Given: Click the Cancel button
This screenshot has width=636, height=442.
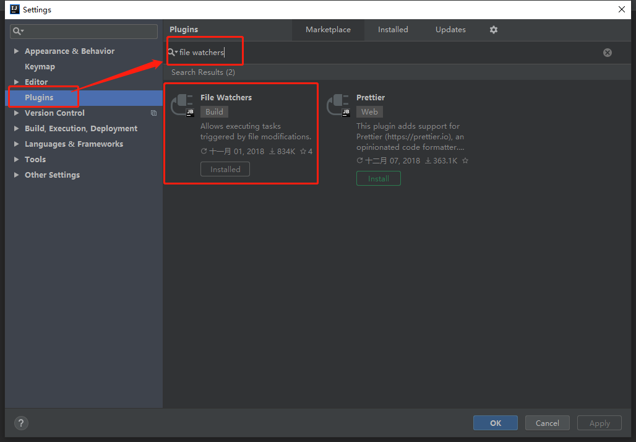Looking at the screenshot, I should tap(547, 423).
